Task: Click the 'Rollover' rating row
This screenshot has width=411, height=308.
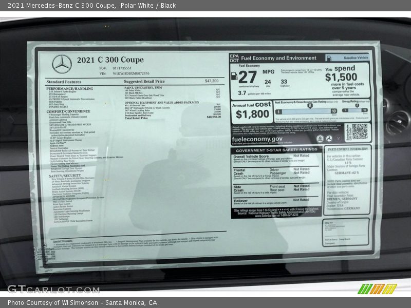Action: click(x=276, y=201)
